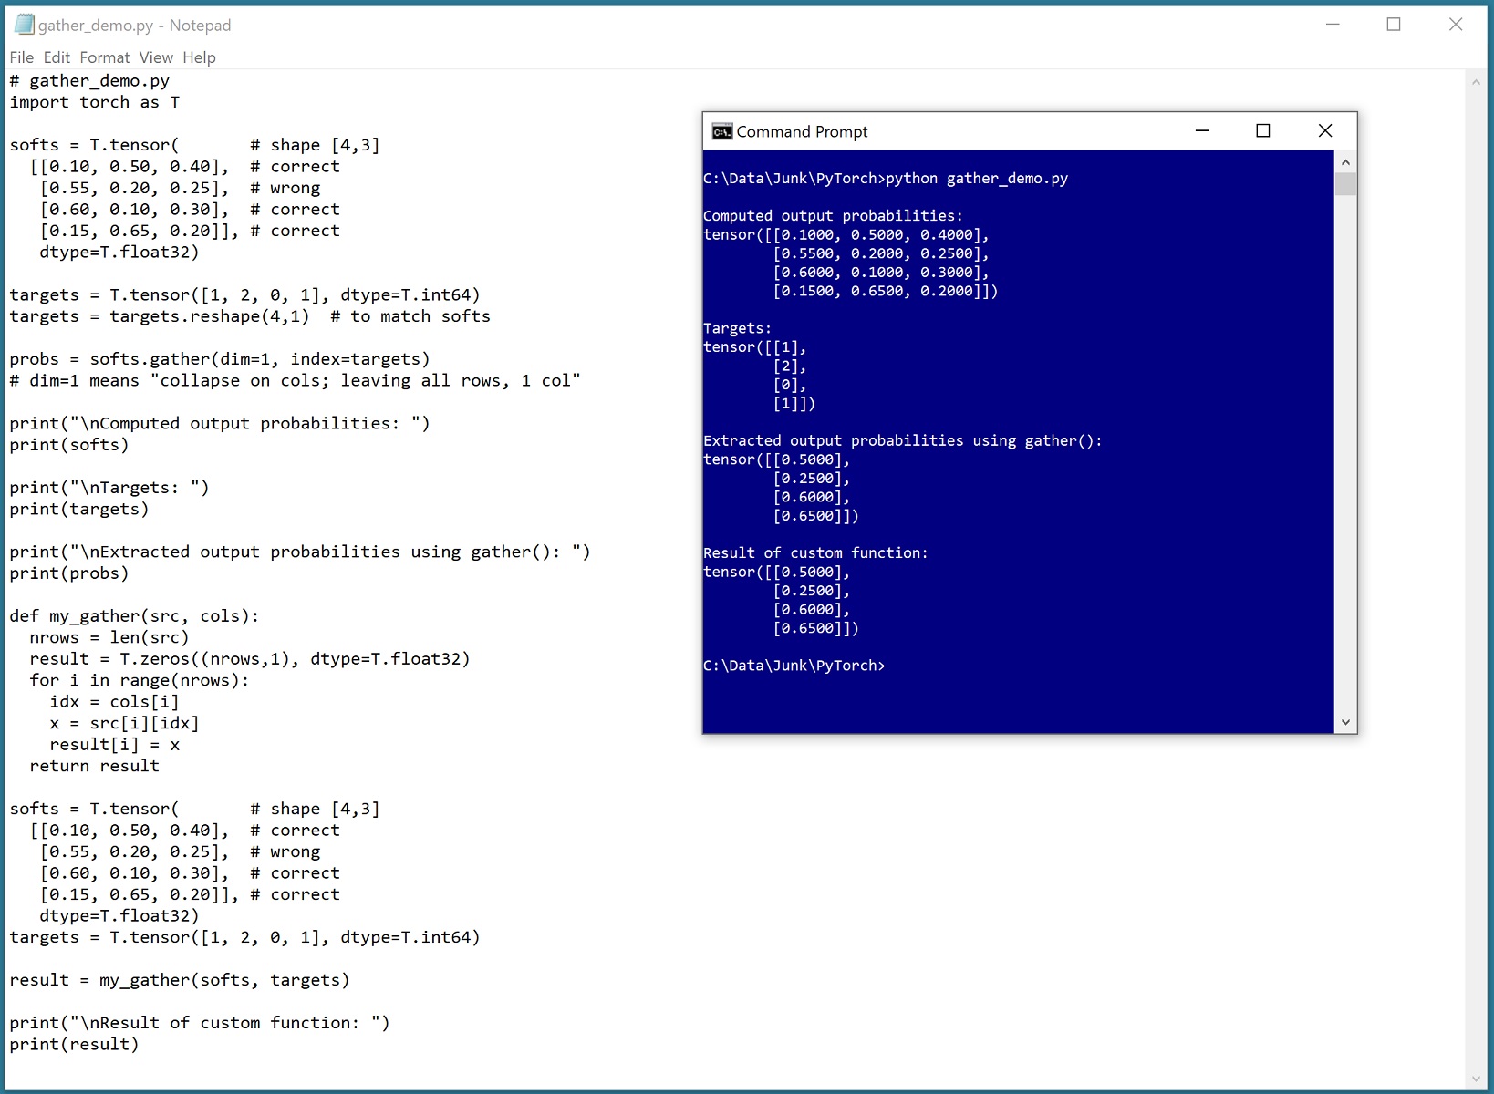1494x1094 pixels.
Task: Close the Command Prompt window
Action: click(x=1325, y=131)
